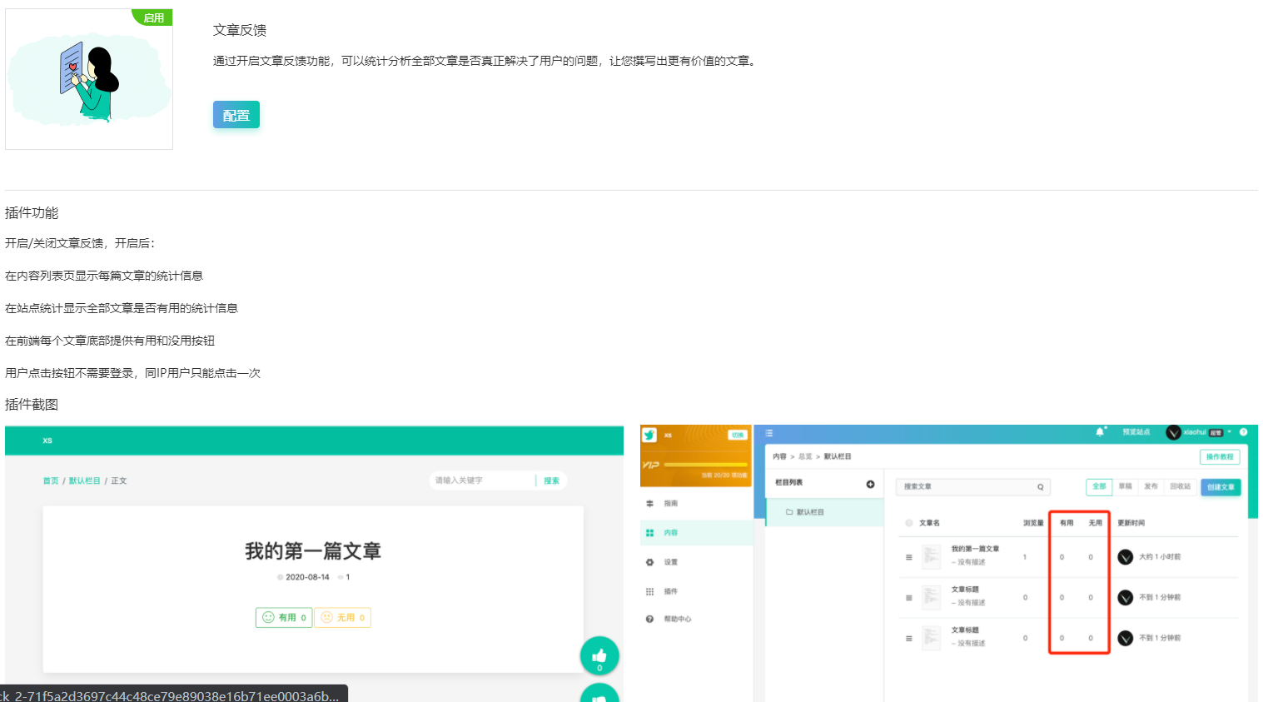This screenshot has width=1263, height=702.
Task: Click the 我的第一篇文章 article title
Action: (x=313, y=551)
